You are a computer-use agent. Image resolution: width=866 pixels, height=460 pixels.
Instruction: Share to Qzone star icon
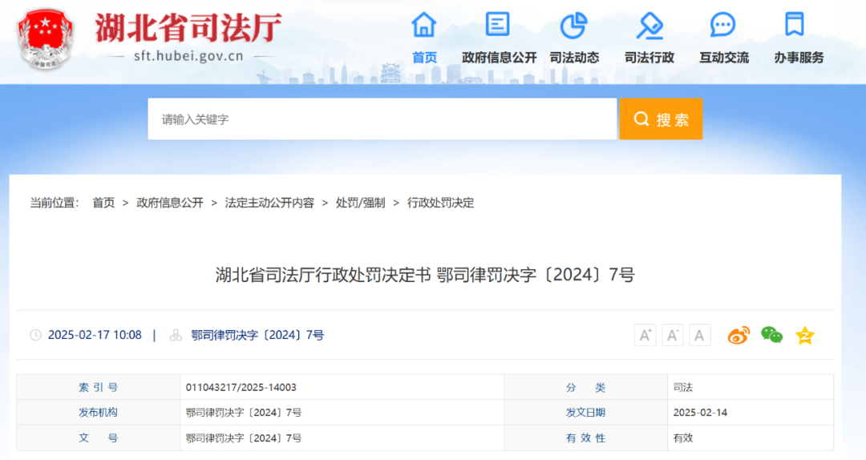click(805, 335)
